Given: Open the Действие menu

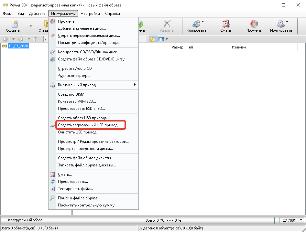Looking at the screenshot, I should (37, 14).
